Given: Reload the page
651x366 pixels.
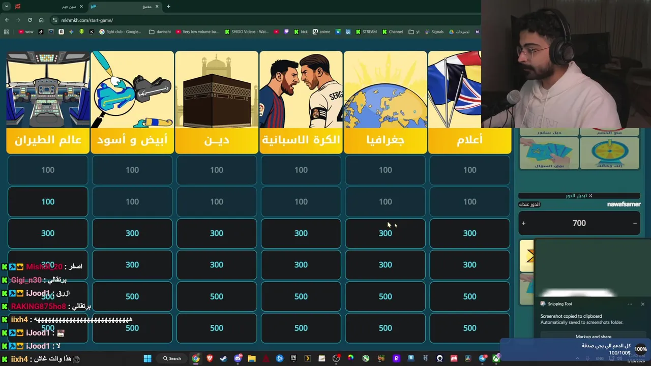Looking at the screenshot, I should click(29, 20).
